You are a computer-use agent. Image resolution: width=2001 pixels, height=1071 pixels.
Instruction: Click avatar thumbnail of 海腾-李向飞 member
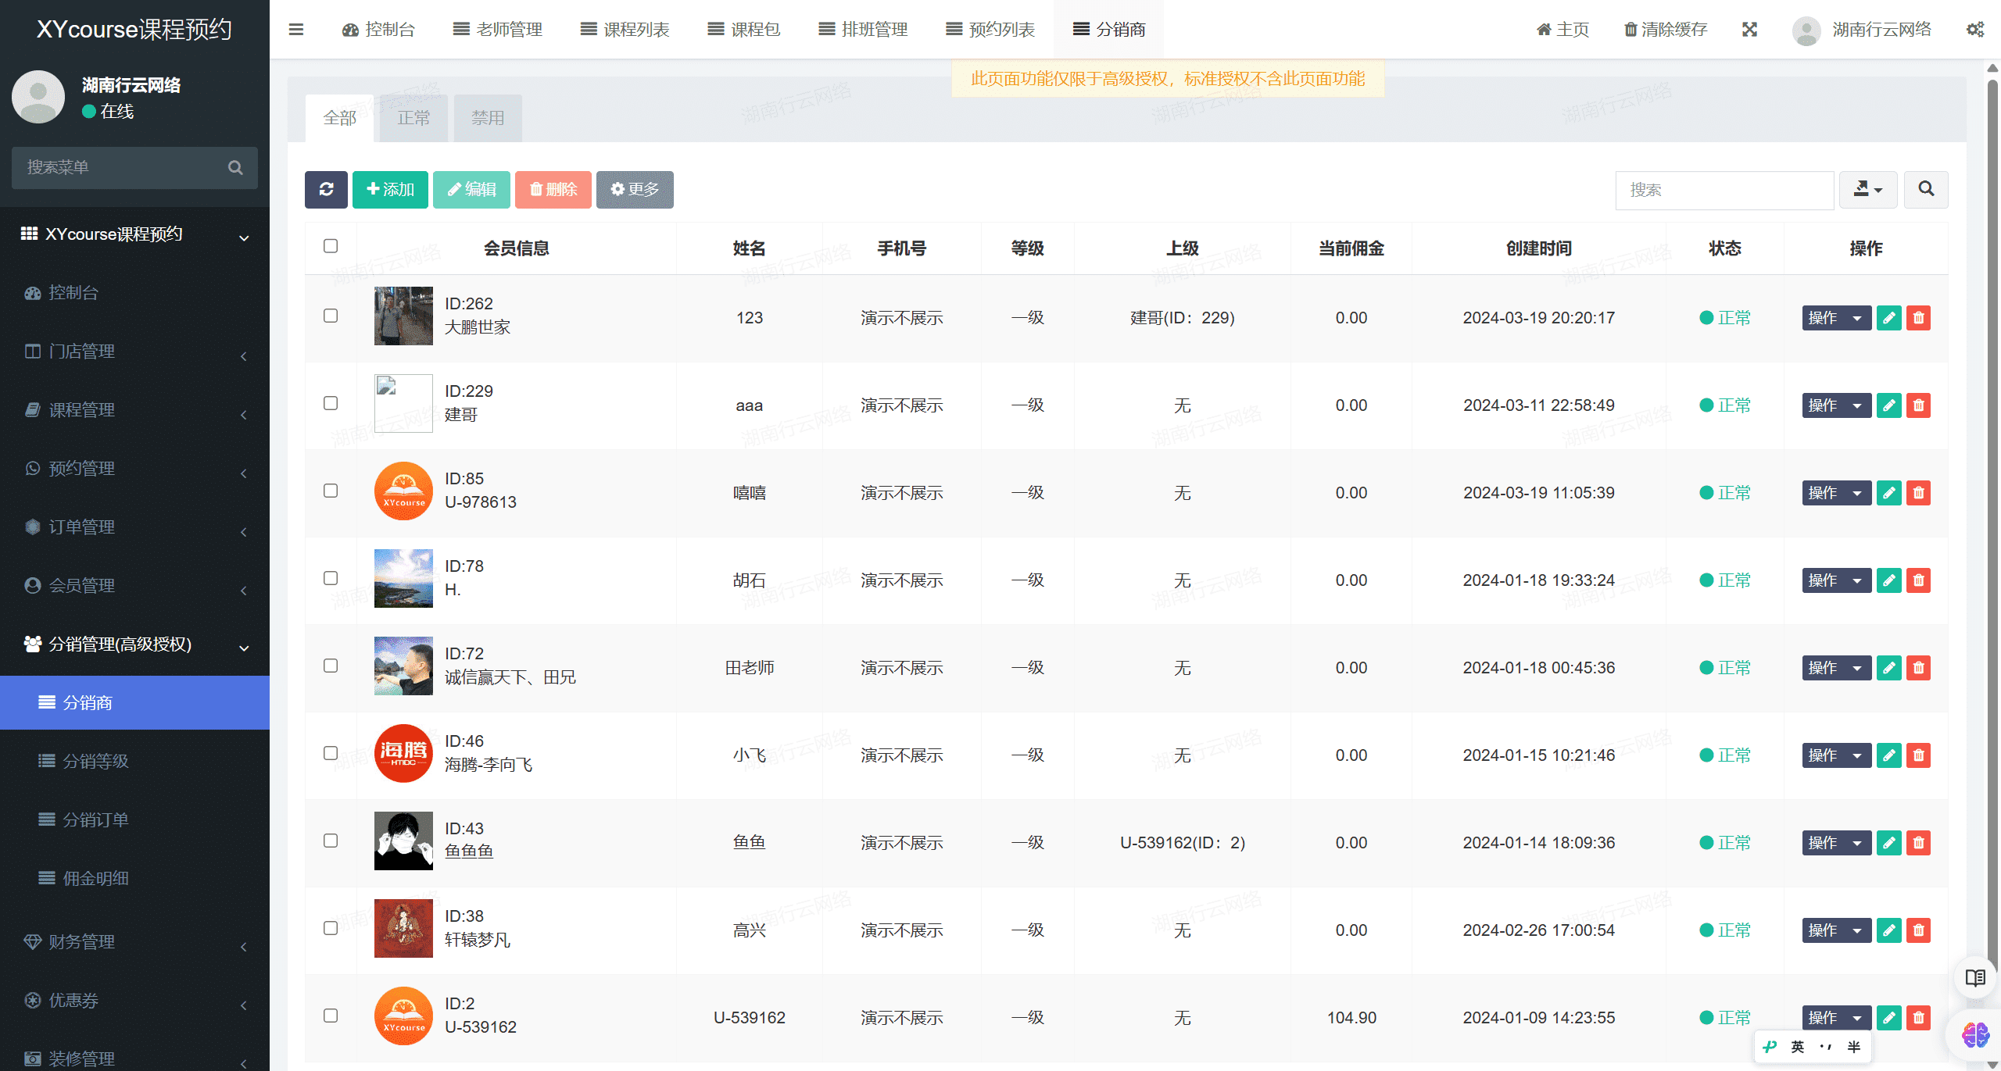coord(403,753)
